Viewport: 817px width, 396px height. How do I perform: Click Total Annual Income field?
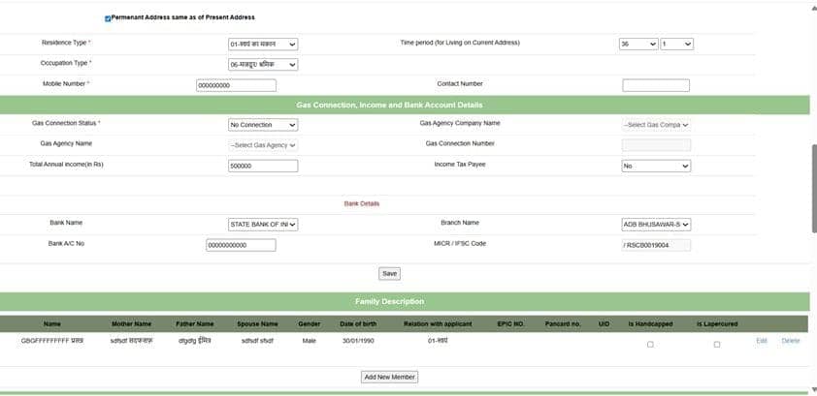click(x=263, y=166)
